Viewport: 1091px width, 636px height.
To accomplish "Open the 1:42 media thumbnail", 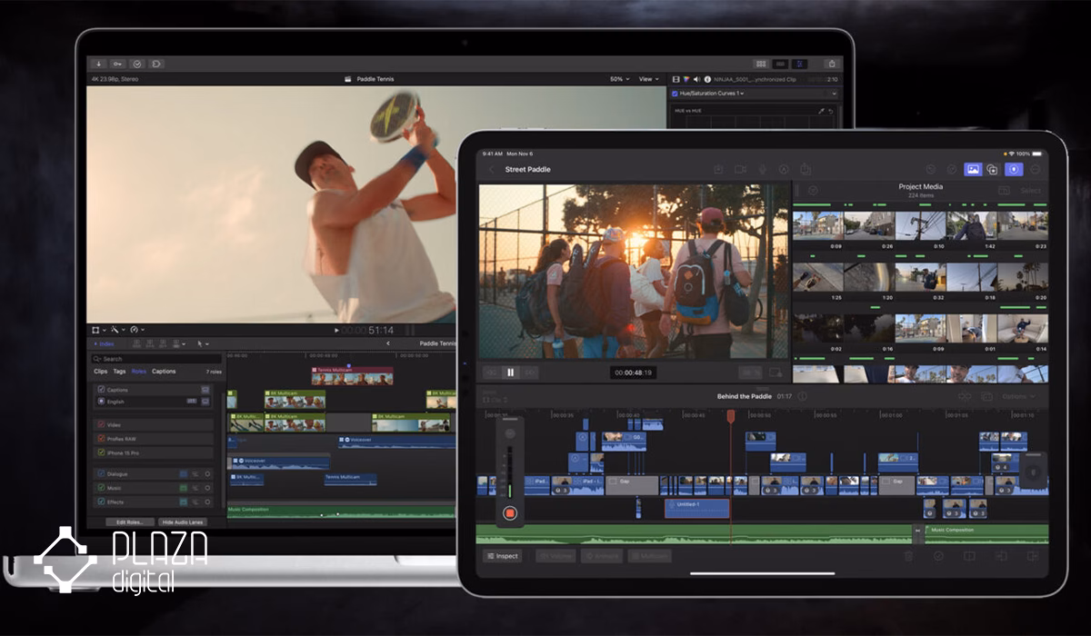I will (972, 227).
